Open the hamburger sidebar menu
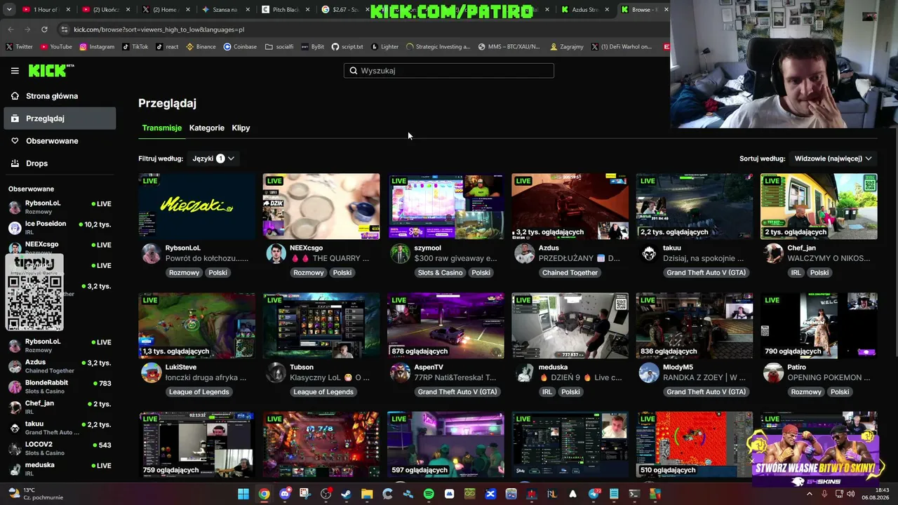Screen dimensions: 898x505 [x=15, y=71]
